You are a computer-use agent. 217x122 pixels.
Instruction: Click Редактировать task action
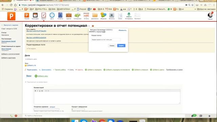click(x=32, y=70)
